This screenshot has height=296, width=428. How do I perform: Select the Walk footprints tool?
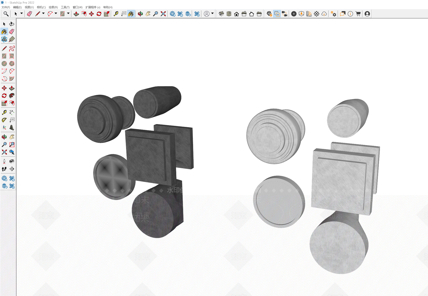[x=4, y=169]
